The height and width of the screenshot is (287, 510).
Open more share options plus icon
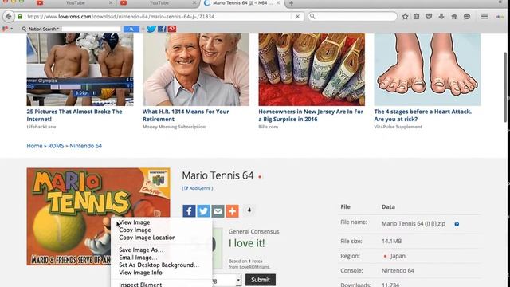(x=232, y=211)
